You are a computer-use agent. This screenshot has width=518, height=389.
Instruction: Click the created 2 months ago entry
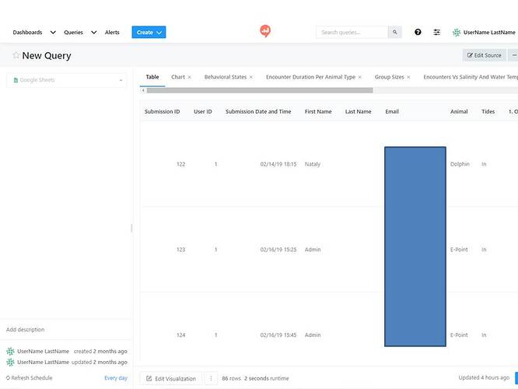click(x=100, y=352)
